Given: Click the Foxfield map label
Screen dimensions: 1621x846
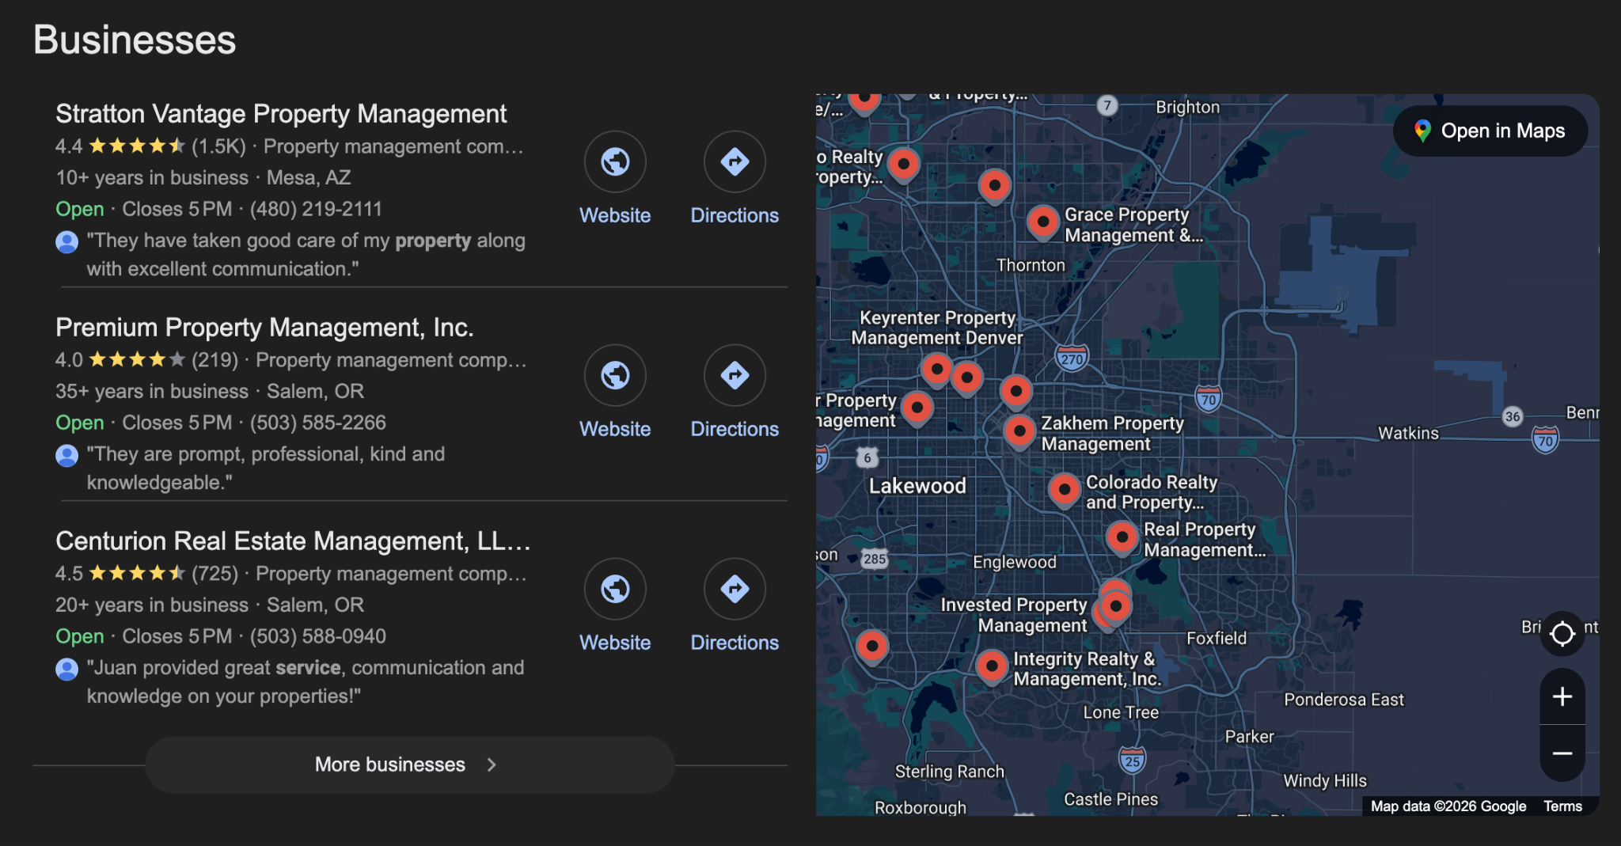Looking at the screenshot, I should [1216, 638].
